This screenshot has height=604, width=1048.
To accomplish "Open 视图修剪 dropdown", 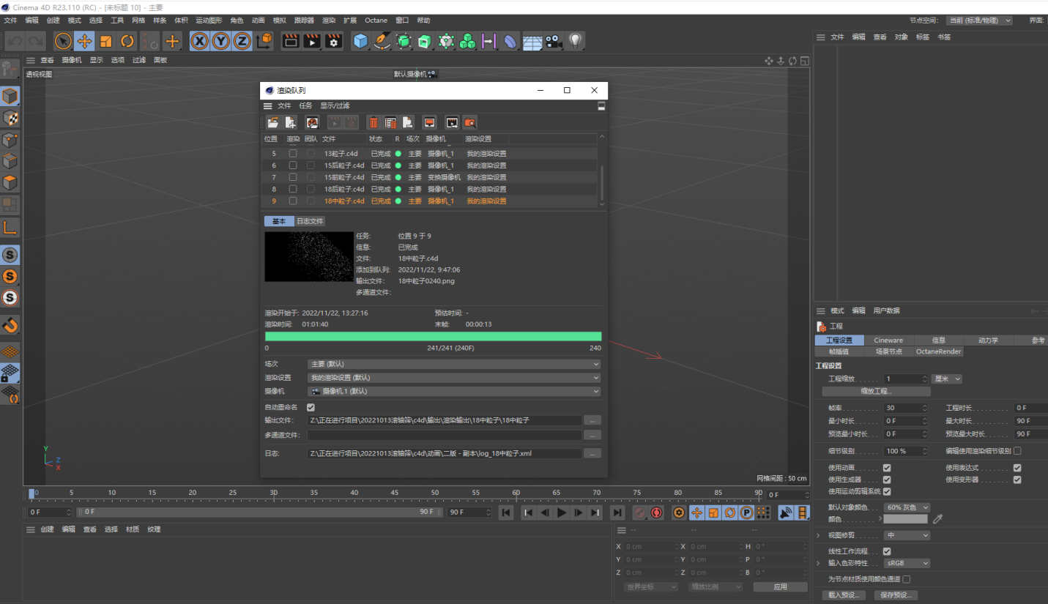I will pyautogui.click(x=907, y=535).
